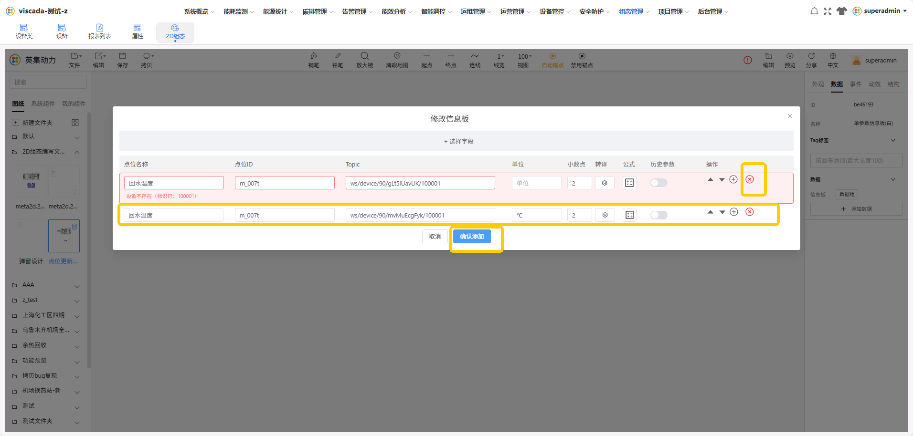Open formula editor for first row
The width and height of the screenshot is (913, 436).
(629, 183)
